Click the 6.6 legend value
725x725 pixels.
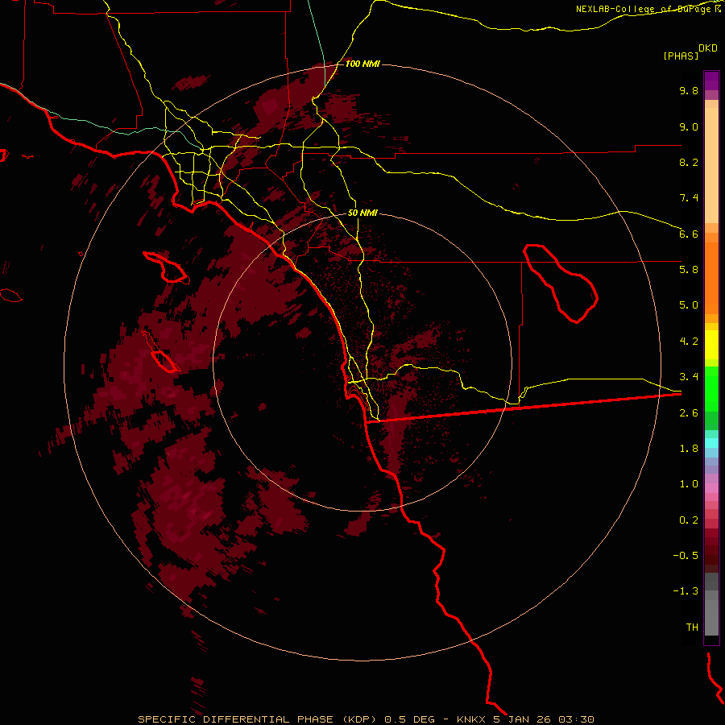[689, 234]
